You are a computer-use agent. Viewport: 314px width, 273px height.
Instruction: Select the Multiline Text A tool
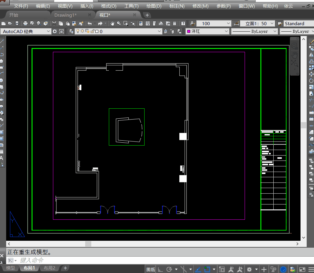click(1, 158)
